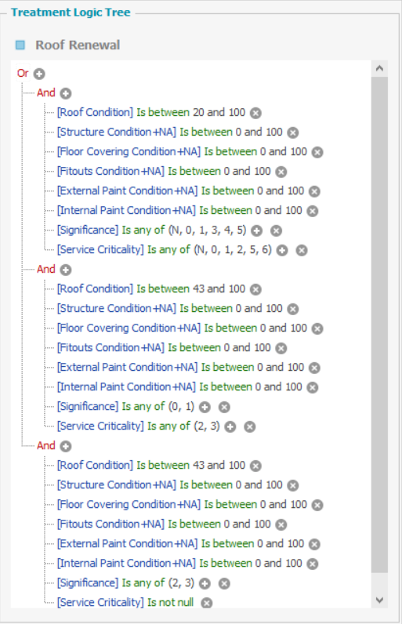
Task: Click plus icon beside third And group
Action: tap(66, 446)
